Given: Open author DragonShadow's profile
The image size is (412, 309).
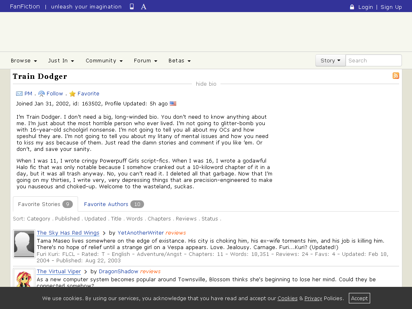Looking at the screenshot, I should [119, 272].
